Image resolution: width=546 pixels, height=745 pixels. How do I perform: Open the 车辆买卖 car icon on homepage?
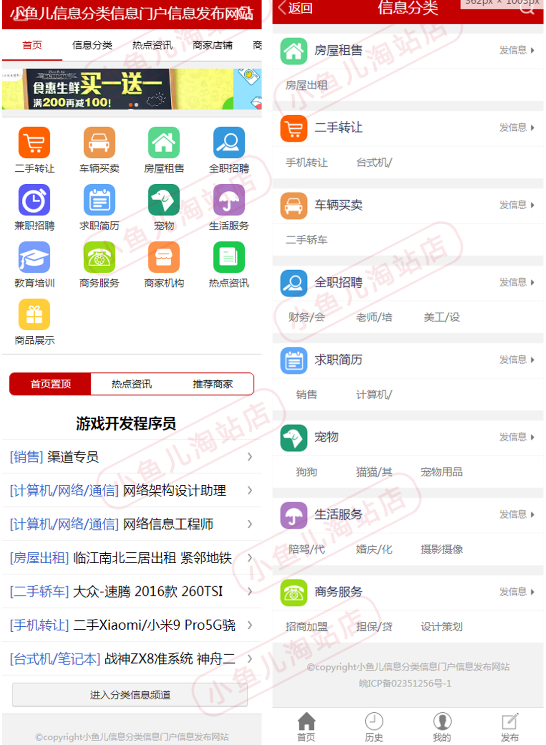pyautogui.click(x=99, y=143)
